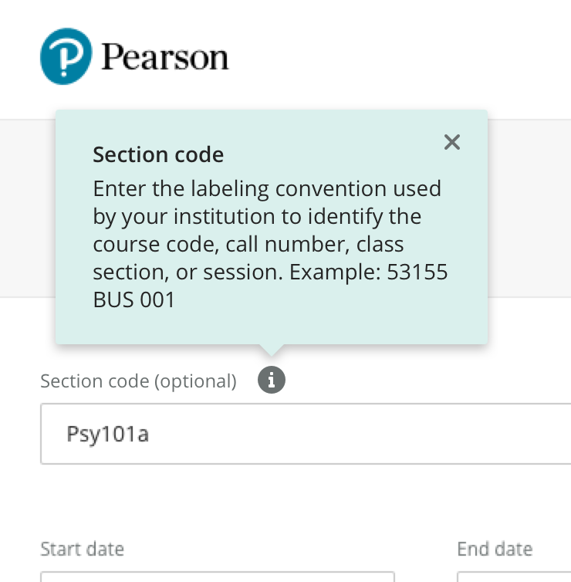Image resolution: width=571 pixels, height=582 pixels.
Task: Click the End date label
Action: click(494, 549)
